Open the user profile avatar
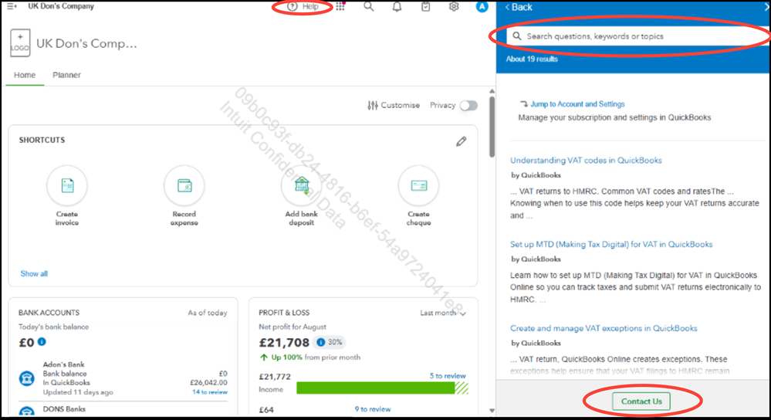The image size is (771, 420). 482,6
